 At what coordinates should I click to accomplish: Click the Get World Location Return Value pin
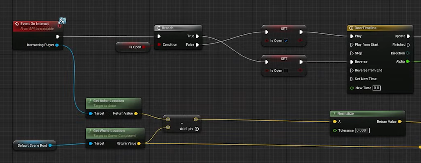pyautogui.click(x=139, y=144)
